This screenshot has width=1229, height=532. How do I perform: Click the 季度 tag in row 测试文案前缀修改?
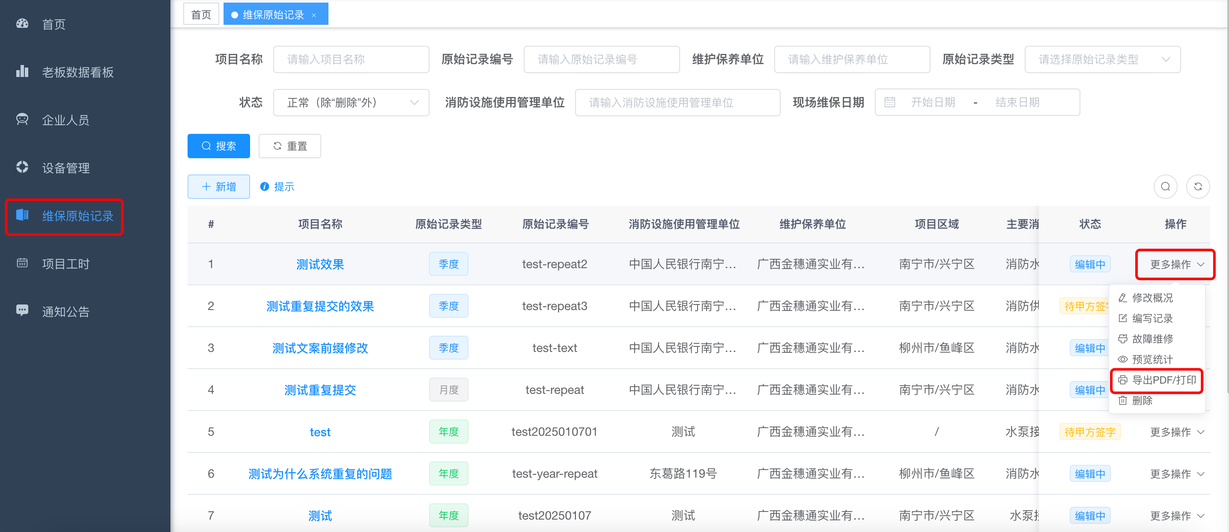(x=448, y=348)
